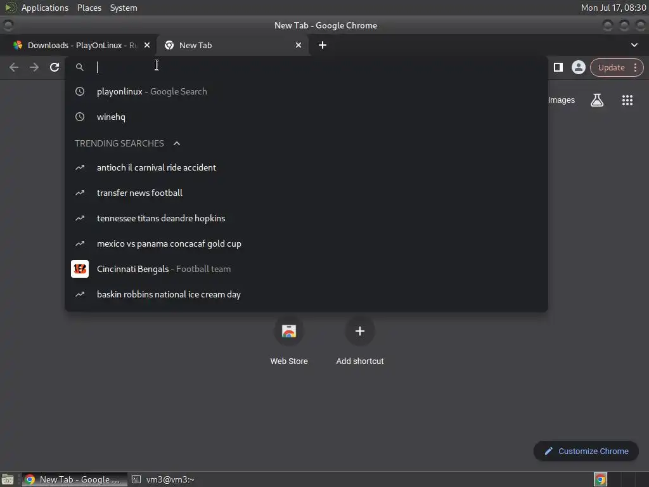
Task: Click the Add shortcut plus icon
Action: (x=360, y=331)
